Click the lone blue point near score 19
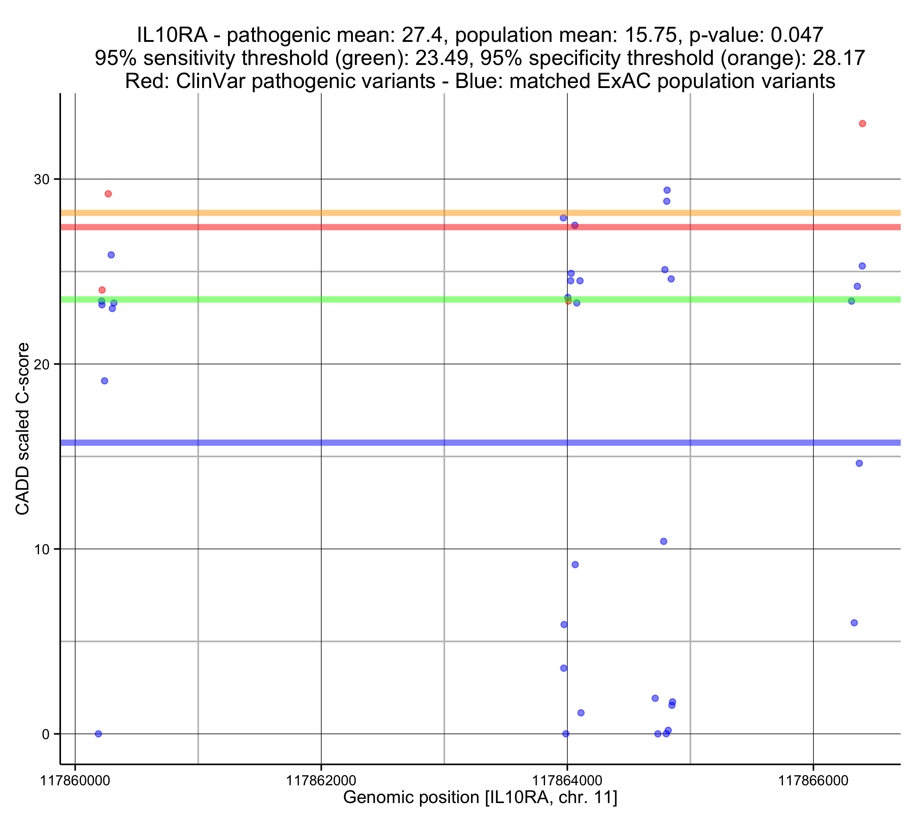This screenshot has width=922, height=819. (105, 381)
